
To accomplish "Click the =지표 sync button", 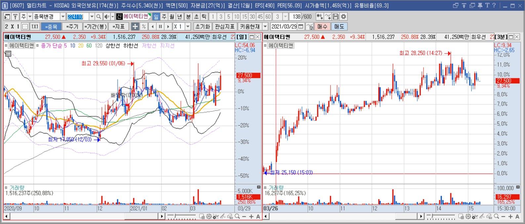I will 118,26.
